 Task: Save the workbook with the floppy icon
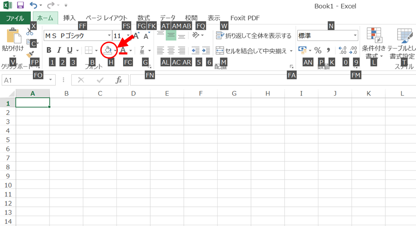[20, 5]
